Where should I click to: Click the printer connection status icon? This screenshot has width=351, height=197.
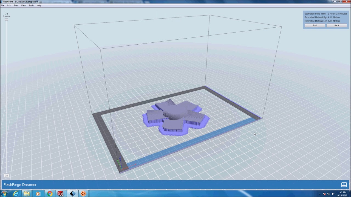[344, 184]
